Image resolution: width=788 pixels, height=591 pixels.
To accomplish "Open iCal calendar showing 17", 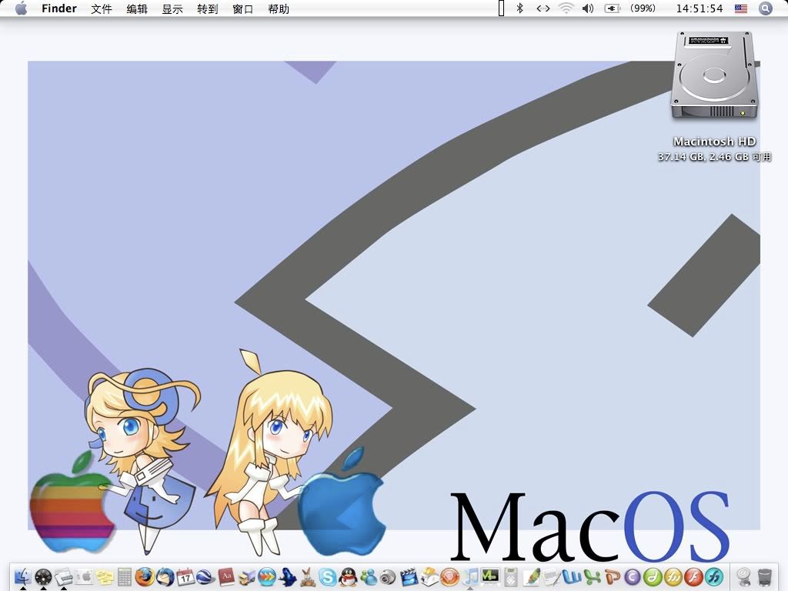I will click(185, 576).
